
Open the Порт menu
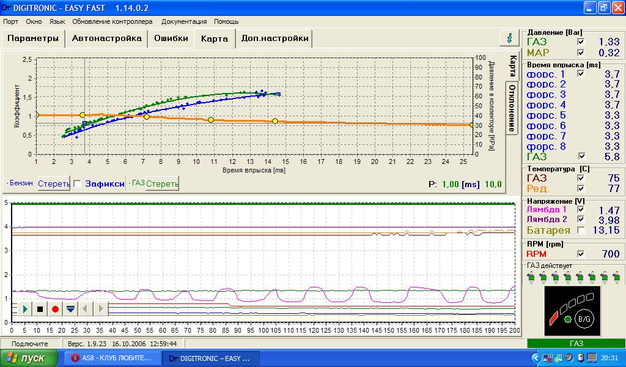(10, 21)
